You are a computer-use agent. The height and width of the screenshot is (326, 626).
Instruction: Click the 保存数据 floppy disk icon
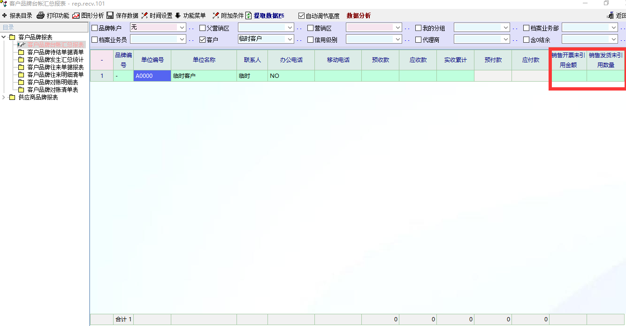(x=110, y=15)
